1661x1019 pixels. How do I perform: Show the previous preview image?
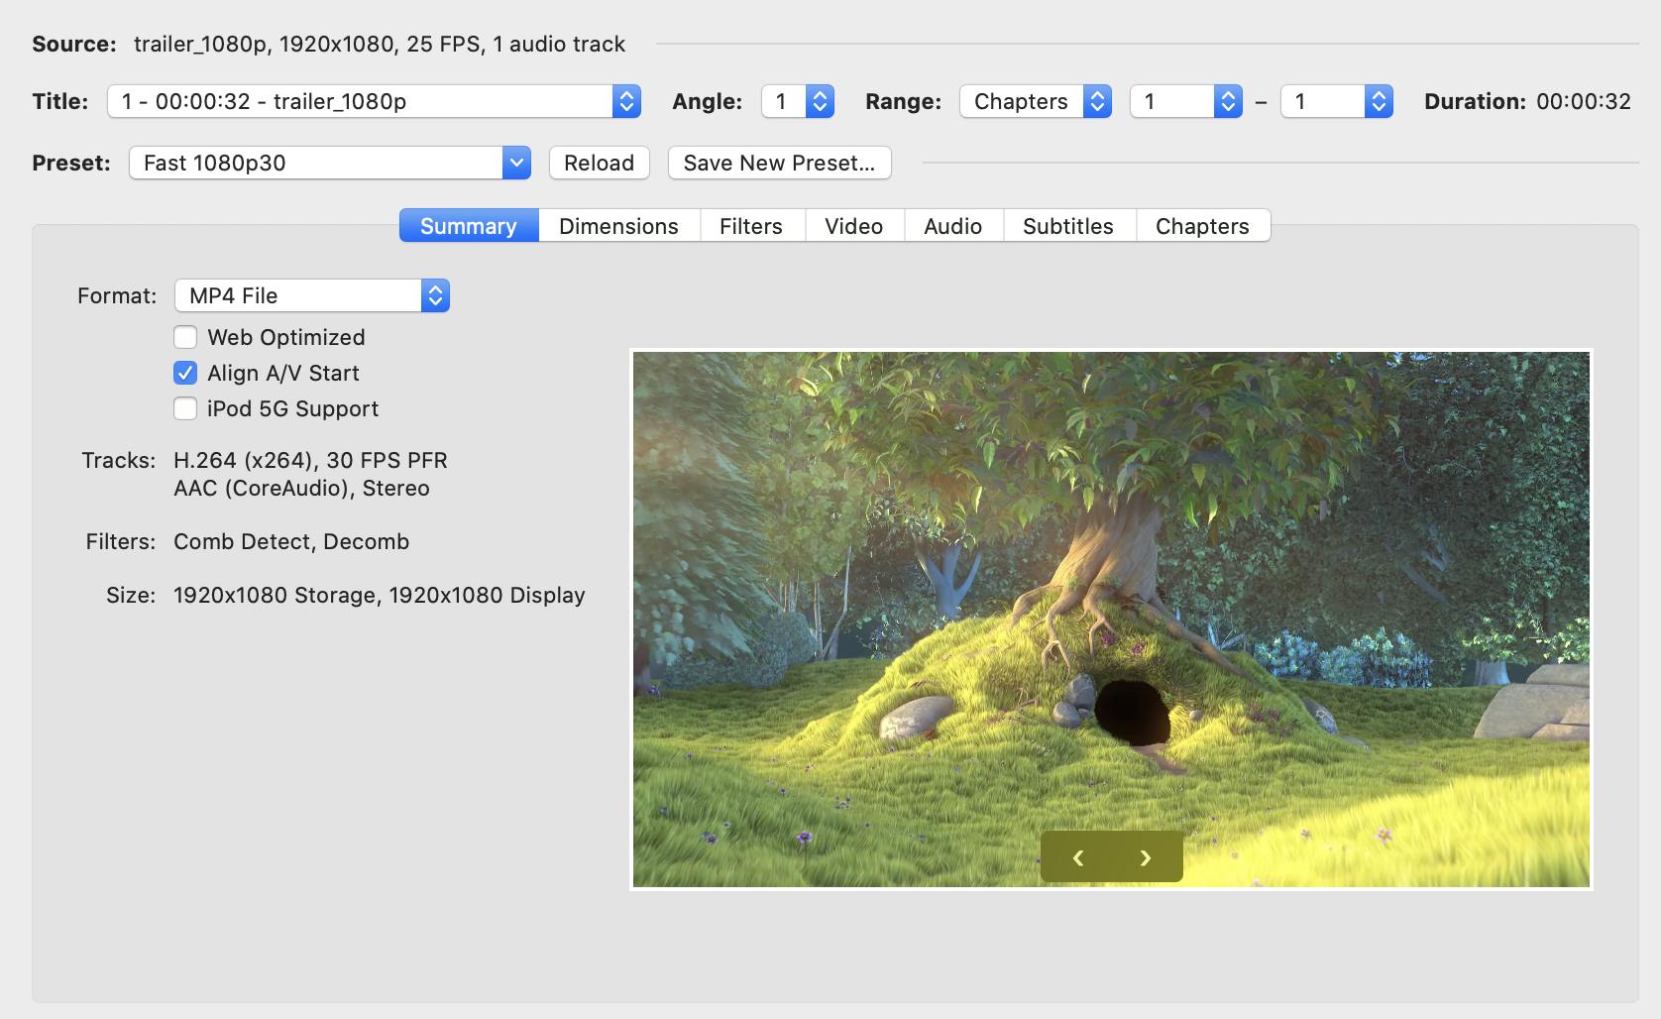(1077, 857)
